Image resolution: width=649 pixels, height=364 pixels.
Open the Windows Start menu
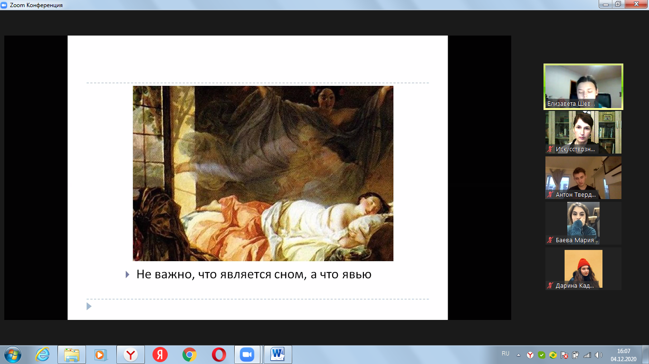pyautogui.click(x=12, y=355)
